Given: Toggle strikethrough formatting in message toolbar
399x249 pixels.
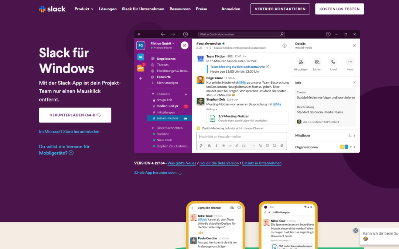Looking at the screenshot, I should (224, 146).
